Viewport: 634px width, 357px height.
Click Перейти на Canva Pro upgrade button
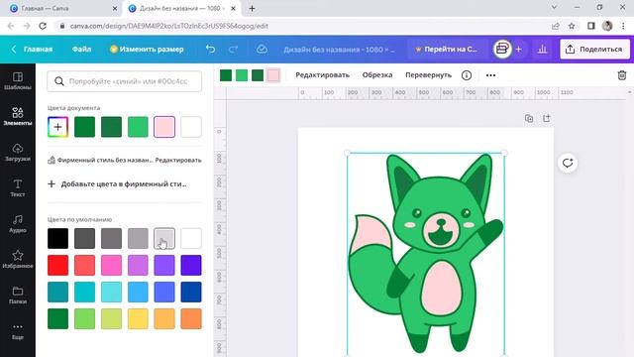447,49
